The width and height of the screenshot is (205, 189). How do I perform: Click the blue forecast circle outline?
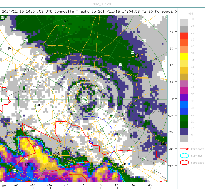click(x=90, y=141)
